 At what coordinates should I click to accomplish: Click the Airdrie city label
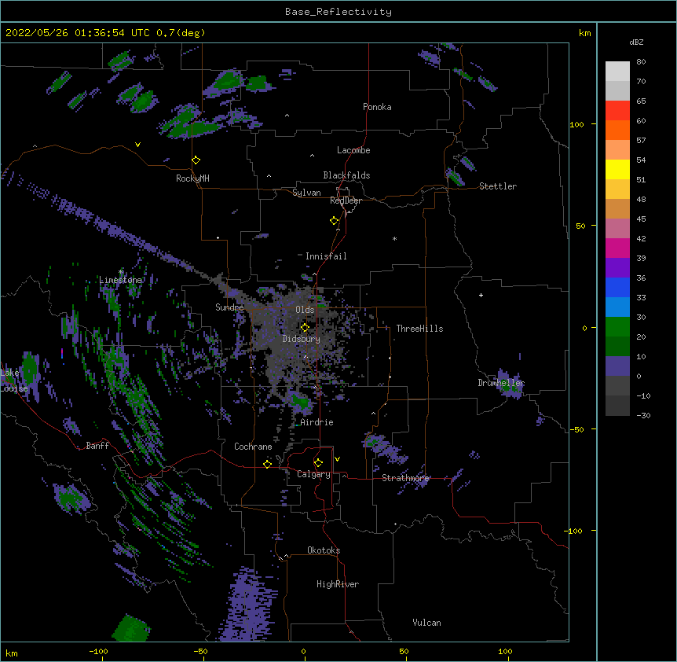(x=317, y=422)
